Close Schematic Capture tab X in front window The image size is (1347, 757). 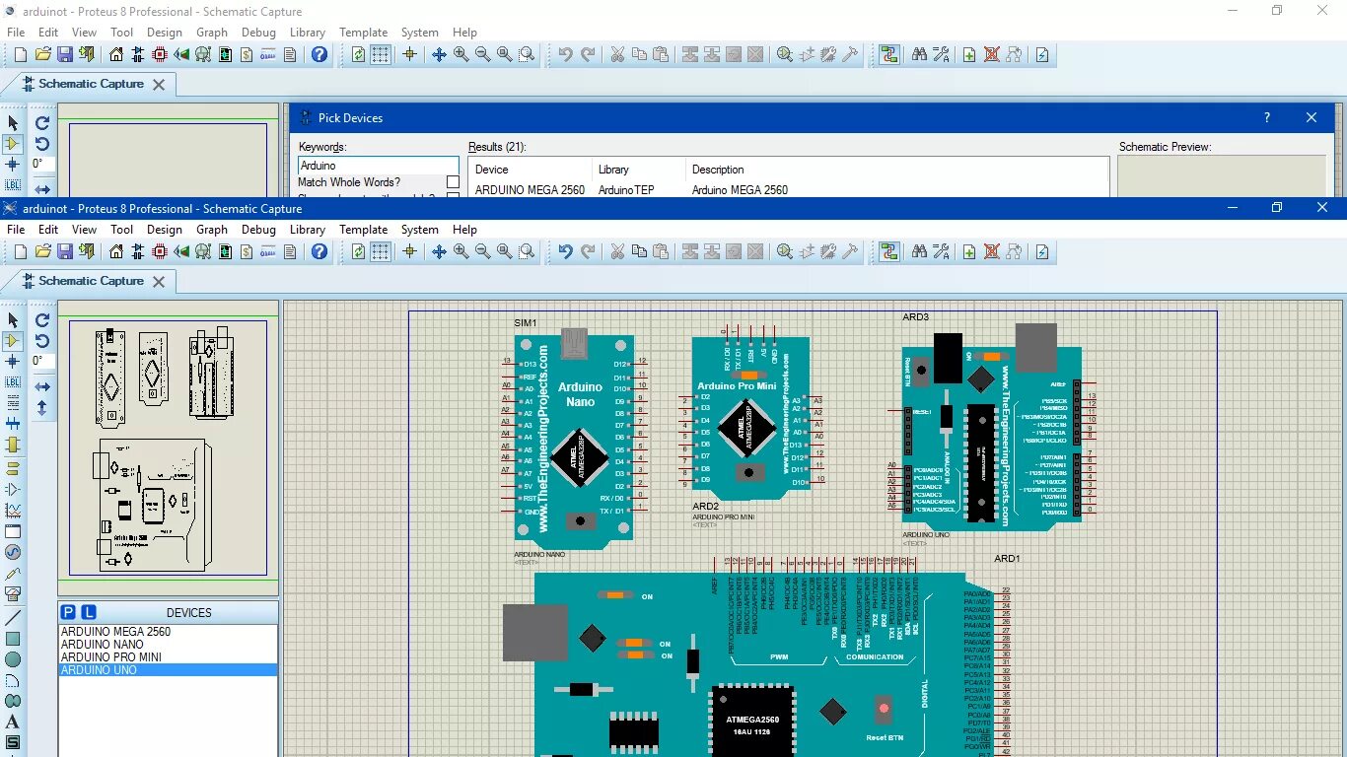[x=158, y=282]
